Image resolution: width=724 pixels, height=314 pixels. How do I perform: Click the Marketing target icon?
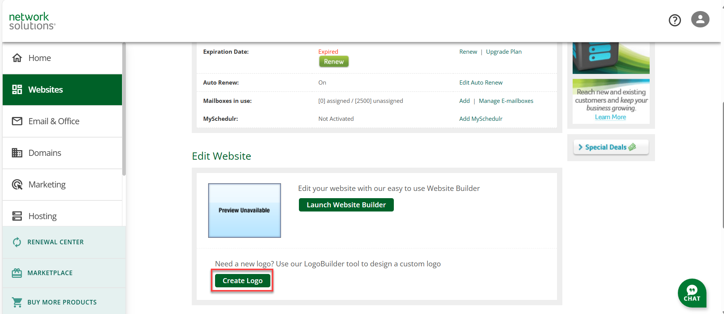(17, 184)
